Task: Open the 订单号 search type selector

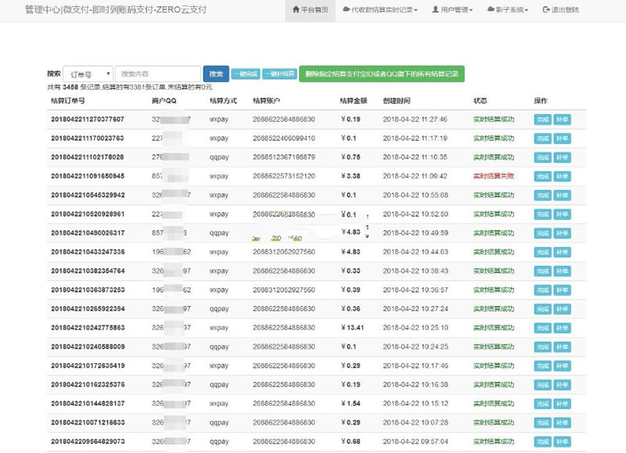Action: click(87, 74)
